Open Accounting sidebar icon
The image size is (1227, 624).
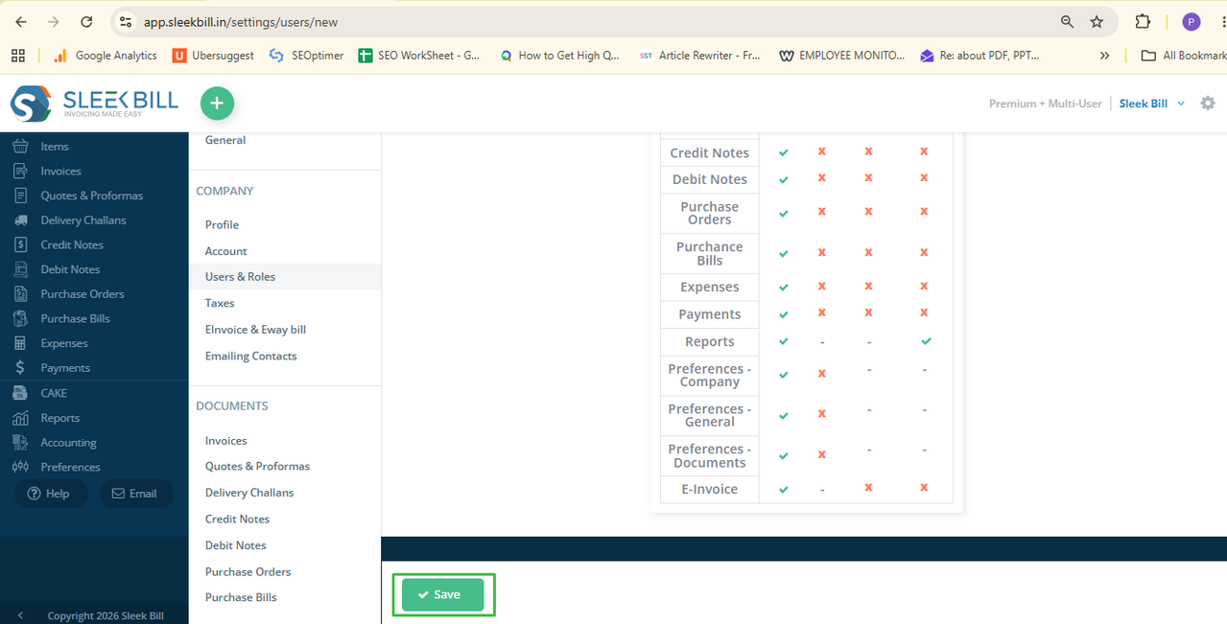click(20, 442)
